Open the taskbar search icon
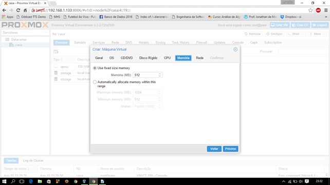 pos(13,181)
